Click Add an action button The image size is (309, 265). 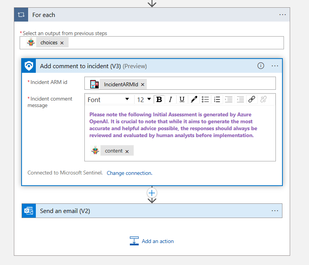152,241
